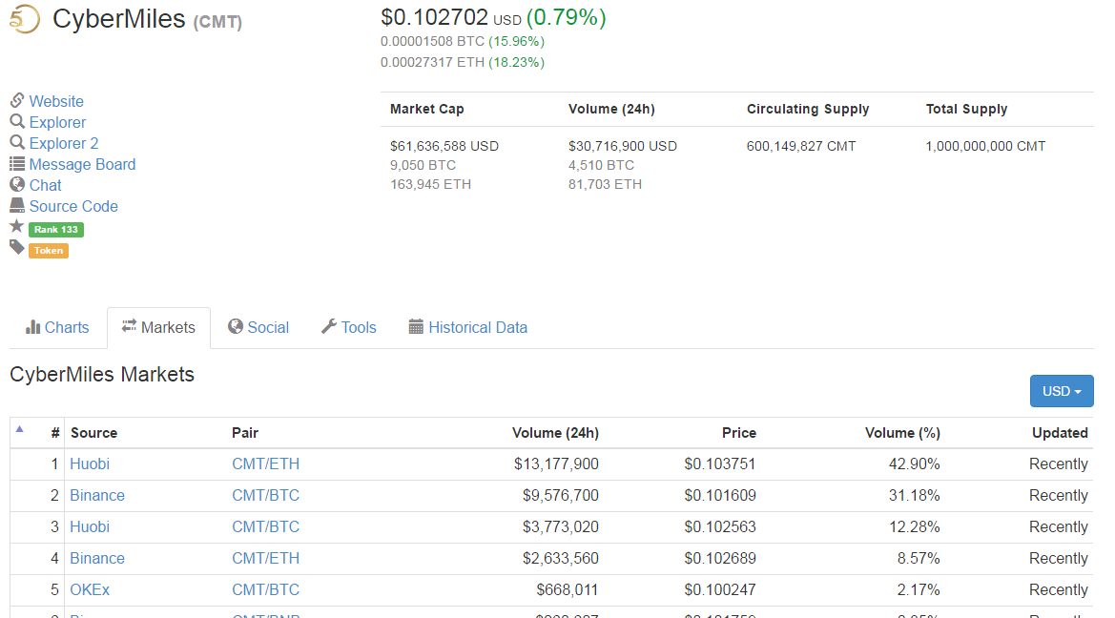
Task: Click the magnifier icon beside Explorer
Action: click(x=17, y=122)
